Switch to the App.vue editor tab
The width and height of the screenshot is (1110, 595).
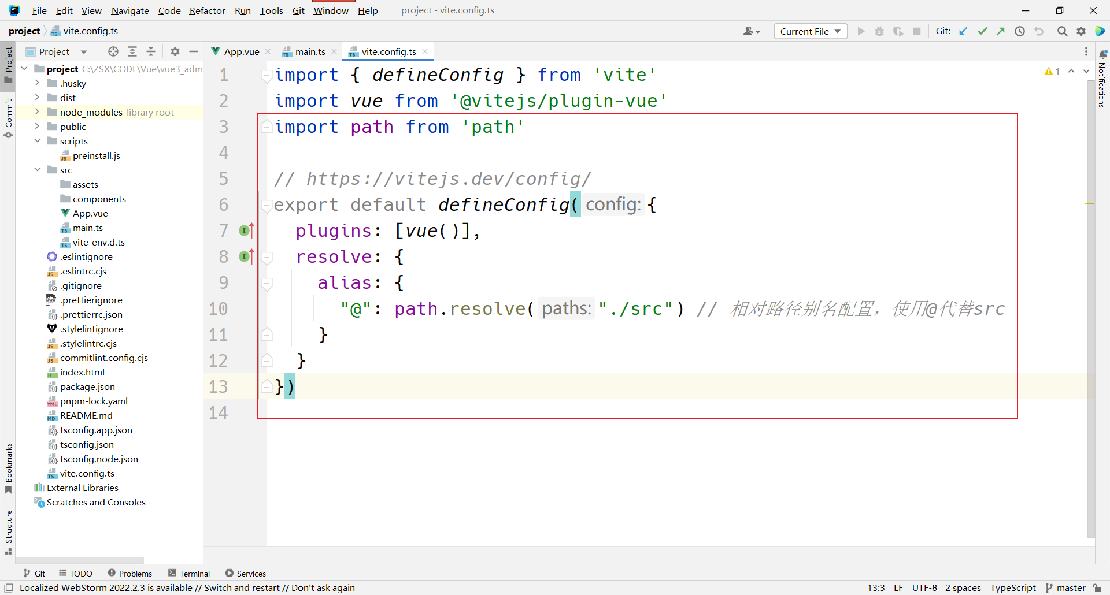point(241,51)
